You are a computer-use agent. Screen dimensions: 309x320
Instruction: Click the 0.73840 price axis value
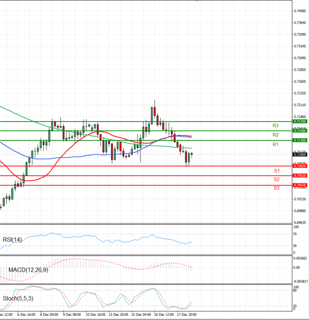(x=300, y=23)
